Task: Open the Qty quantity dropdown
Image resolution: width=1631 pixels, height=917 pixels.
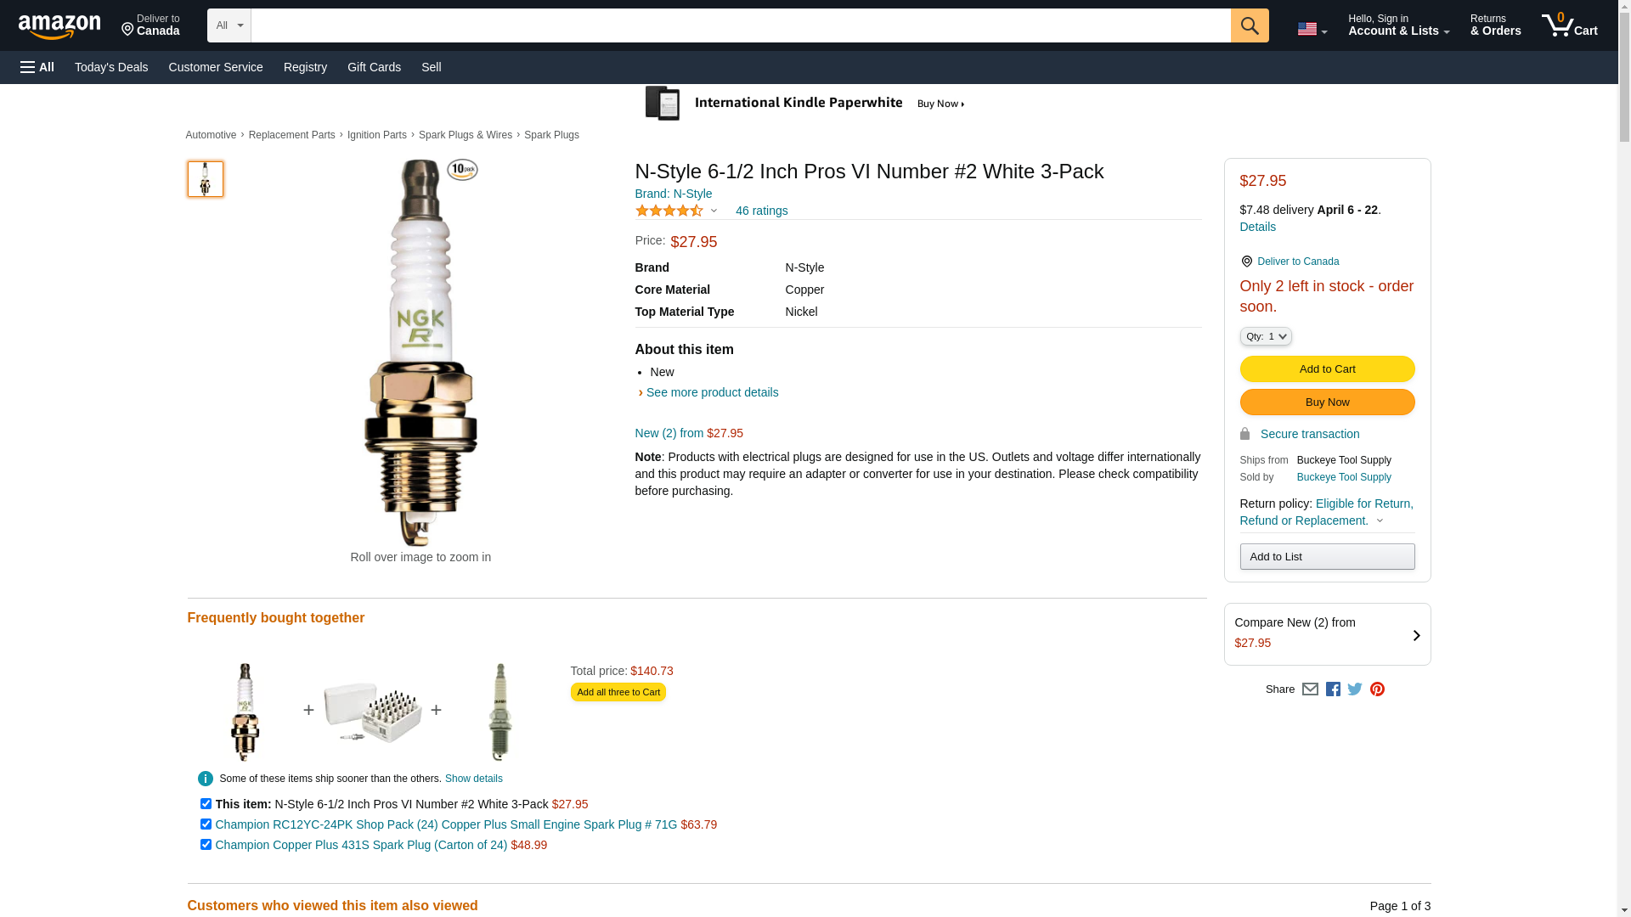Action: [1265, 336]
